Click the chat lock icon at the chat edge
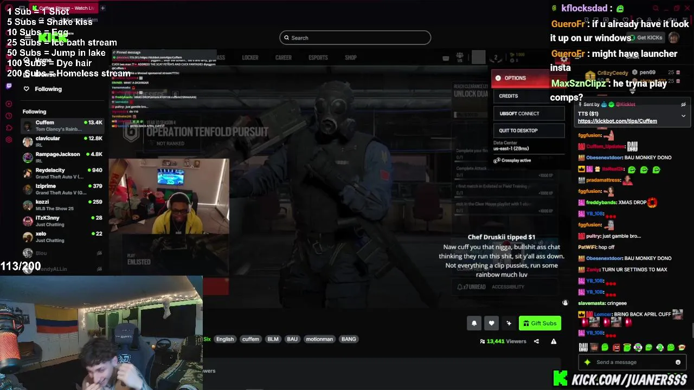The width and height of the screenshot is (694, 390). (565, 303)
